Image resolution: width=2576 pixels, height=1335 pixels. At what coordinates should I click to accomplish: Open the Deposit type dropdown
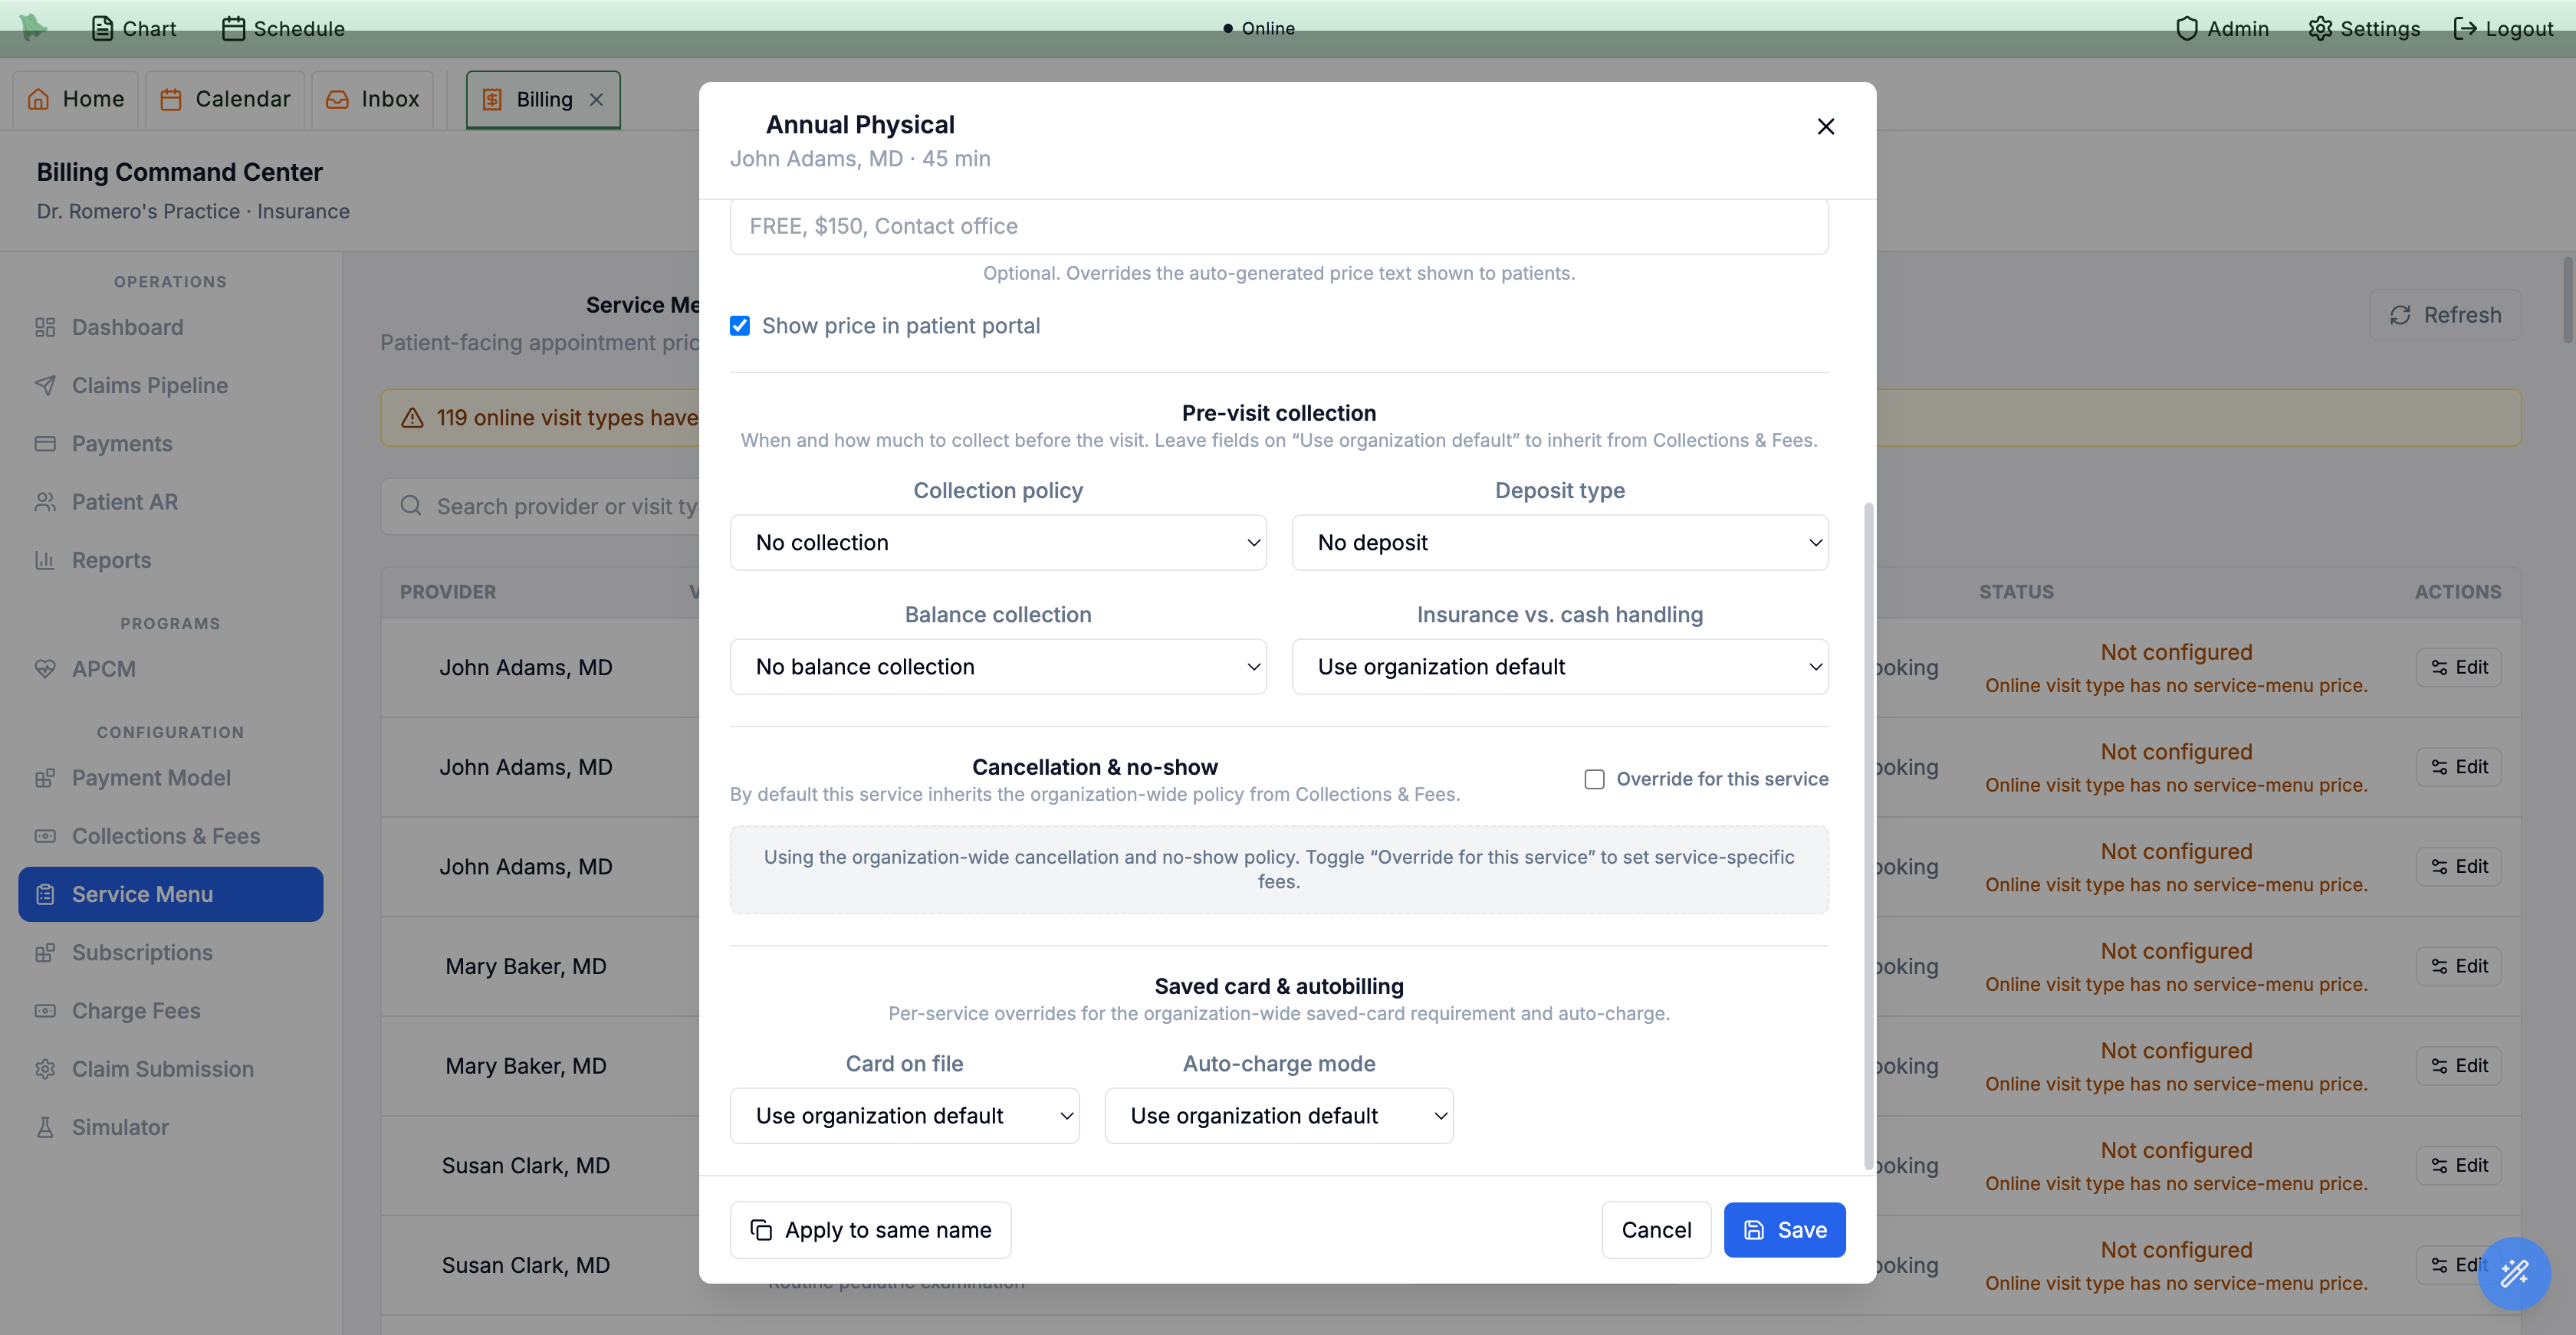pos(1560,543)
